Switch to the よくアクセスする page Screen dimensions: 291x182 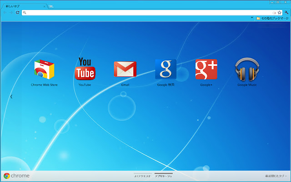tap(142, 176)
